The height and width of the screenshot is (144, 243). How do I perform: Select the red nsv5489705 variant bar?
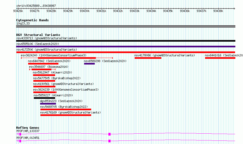click(x=66, y=109)
